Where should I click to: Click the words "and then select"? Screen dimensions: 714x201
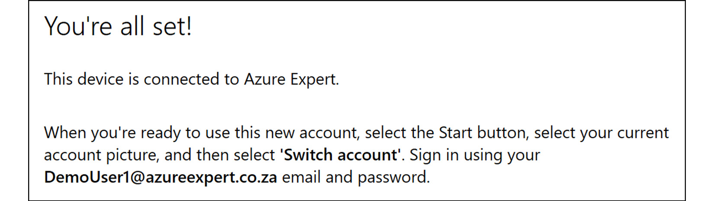pyautogui.click(x=220, y=155)
